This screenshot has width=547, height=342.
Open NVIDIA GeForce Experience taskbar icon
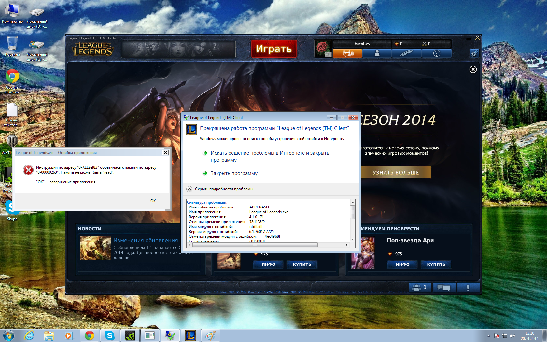[130, 335]
